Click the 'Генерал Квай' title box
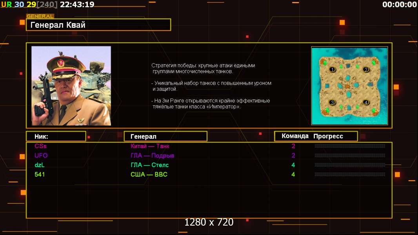Screen dimensions: 418x235 pyautogui.click(x=98, y=25)
